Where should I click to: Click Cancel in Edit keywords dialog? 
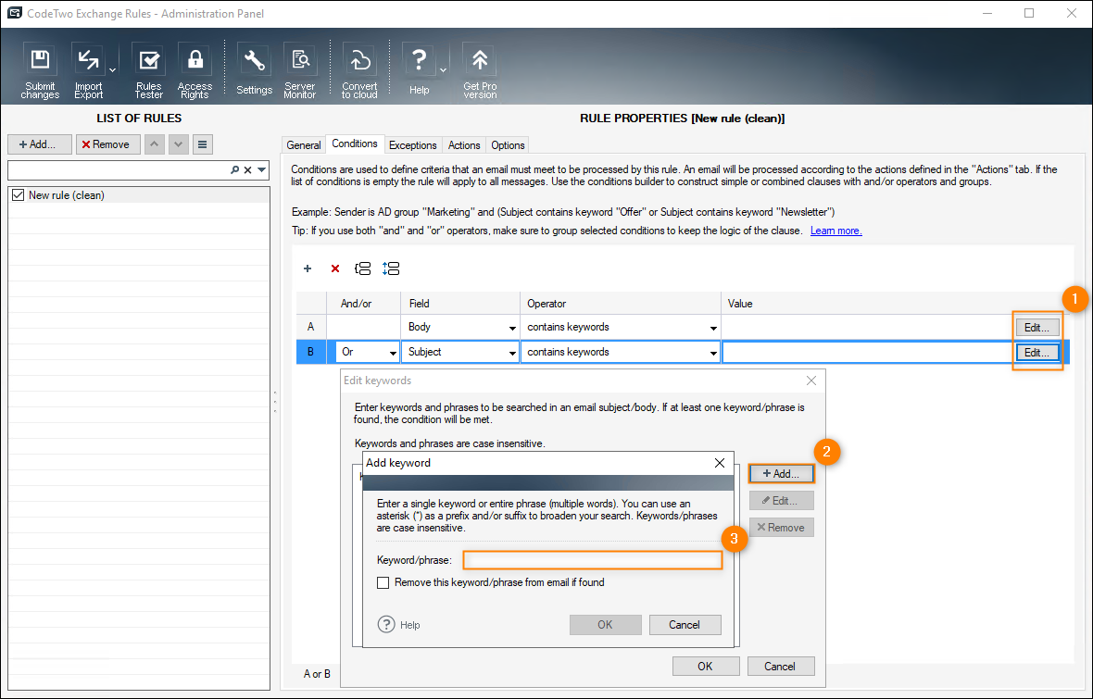[x=780, y=667]
